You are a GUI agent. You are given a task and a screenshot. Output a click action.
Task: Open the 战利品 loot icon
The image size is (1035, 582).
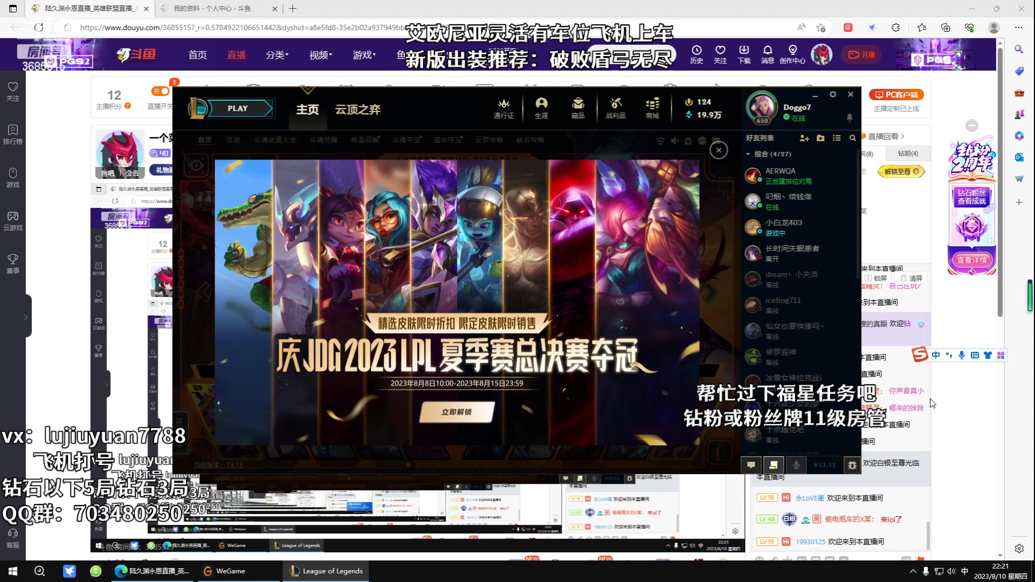(x=616, y=108)
